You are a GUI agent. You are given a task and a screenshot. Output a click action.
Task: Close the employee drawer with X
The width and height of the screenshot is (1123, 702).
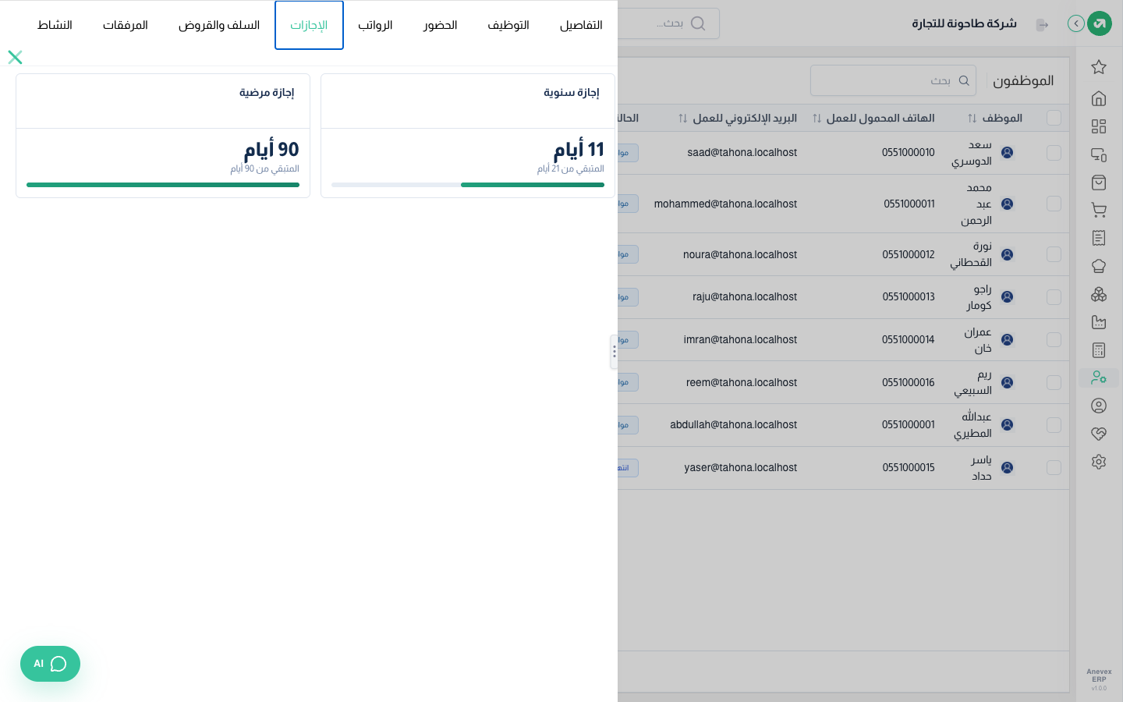tap(15, 57)
